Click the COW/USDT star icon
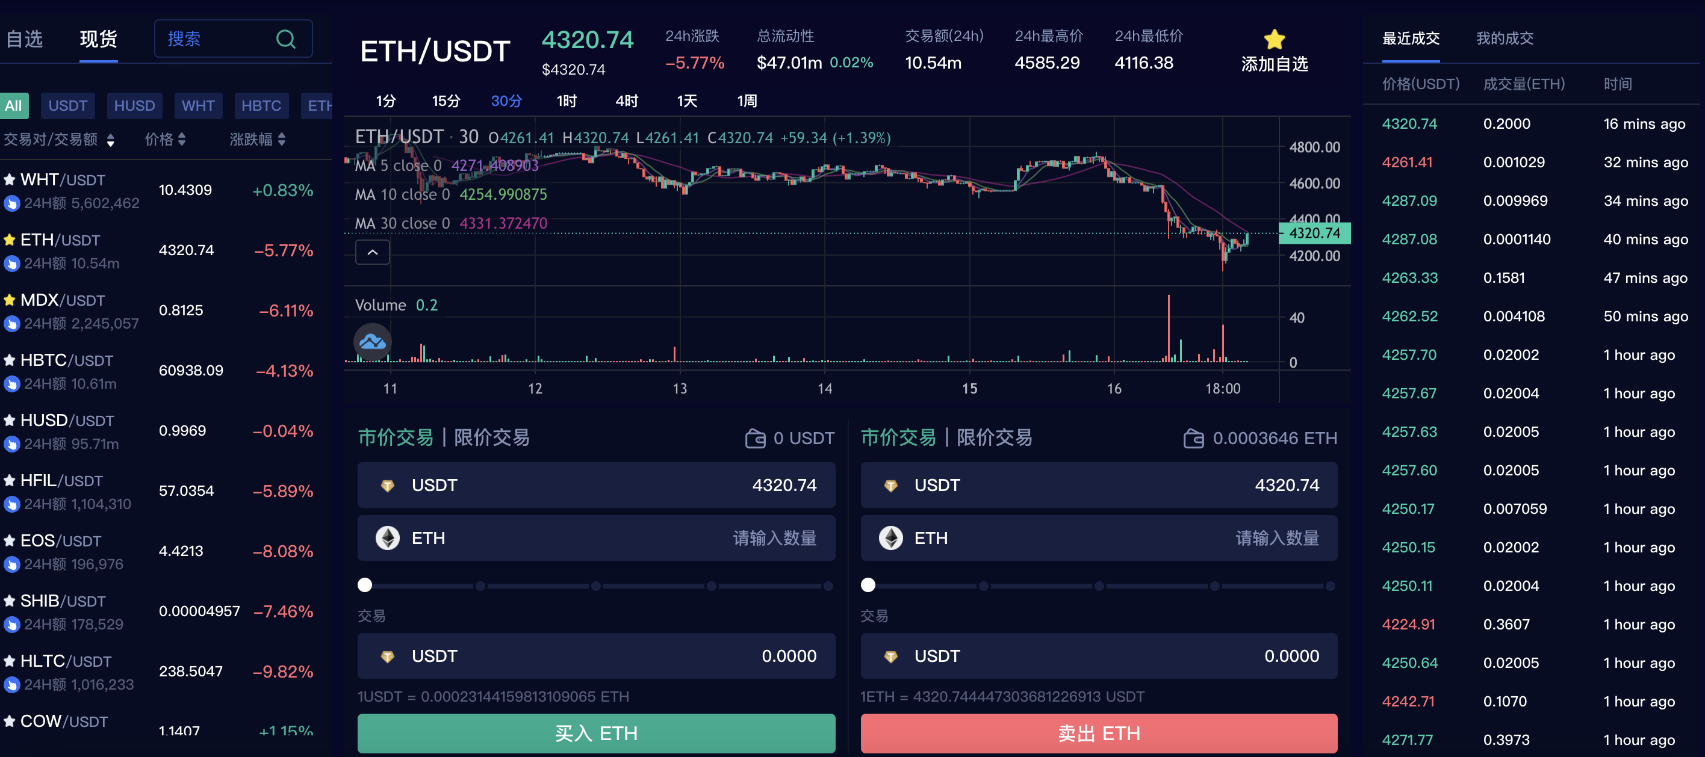The width and height of the screenshot is (1705, 757). coord(9,721)
